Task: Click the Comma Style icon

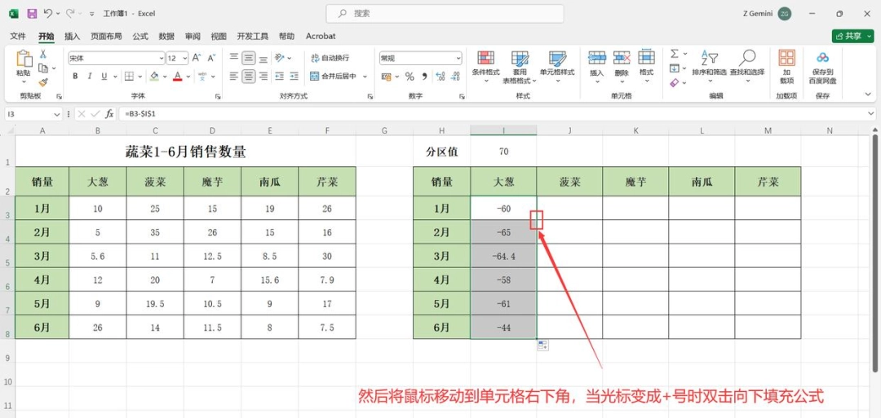Action: [424, 77]
